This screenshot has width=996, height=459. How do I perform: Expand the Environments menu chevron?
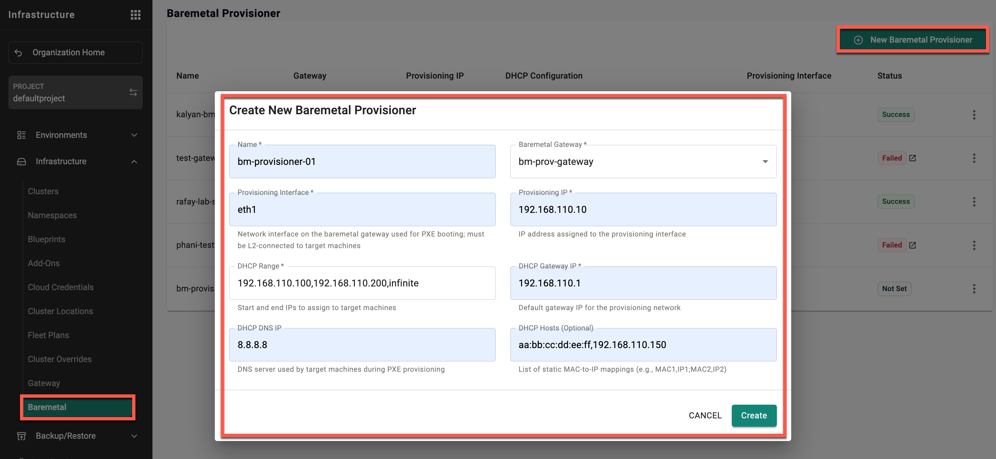[x=134, y=135]
